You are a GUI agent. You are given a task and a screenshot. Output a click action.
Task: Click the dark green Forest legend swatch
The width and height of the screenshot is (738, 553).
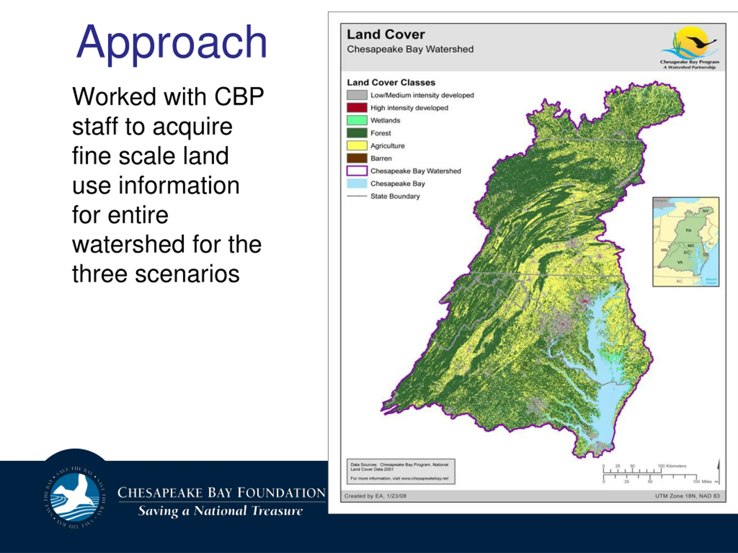[x=357, y=133]
